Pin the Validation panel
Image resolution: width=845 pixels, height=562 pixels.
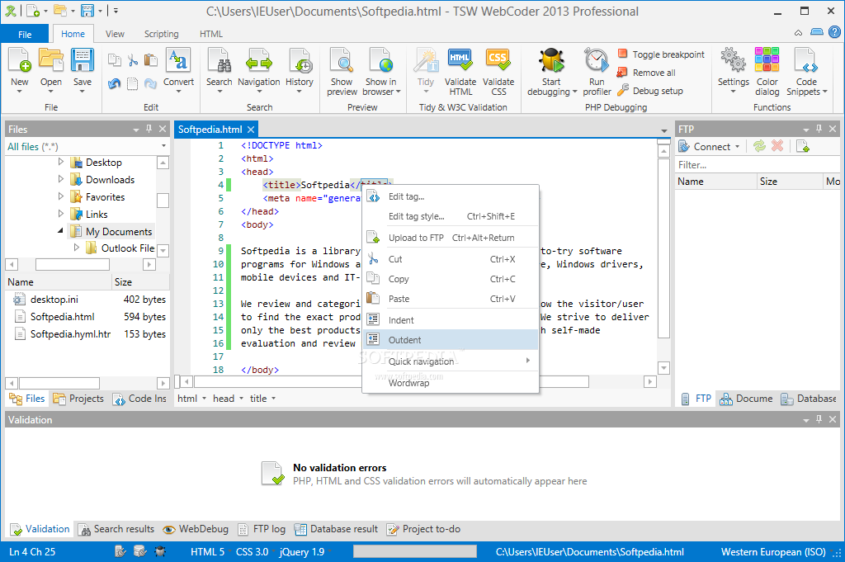coord(819,420)
